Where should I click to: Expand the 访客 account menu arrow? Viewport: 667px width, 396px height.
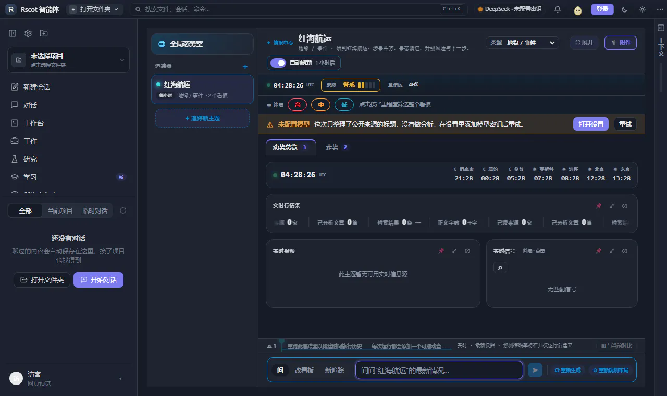coord(120,379)
